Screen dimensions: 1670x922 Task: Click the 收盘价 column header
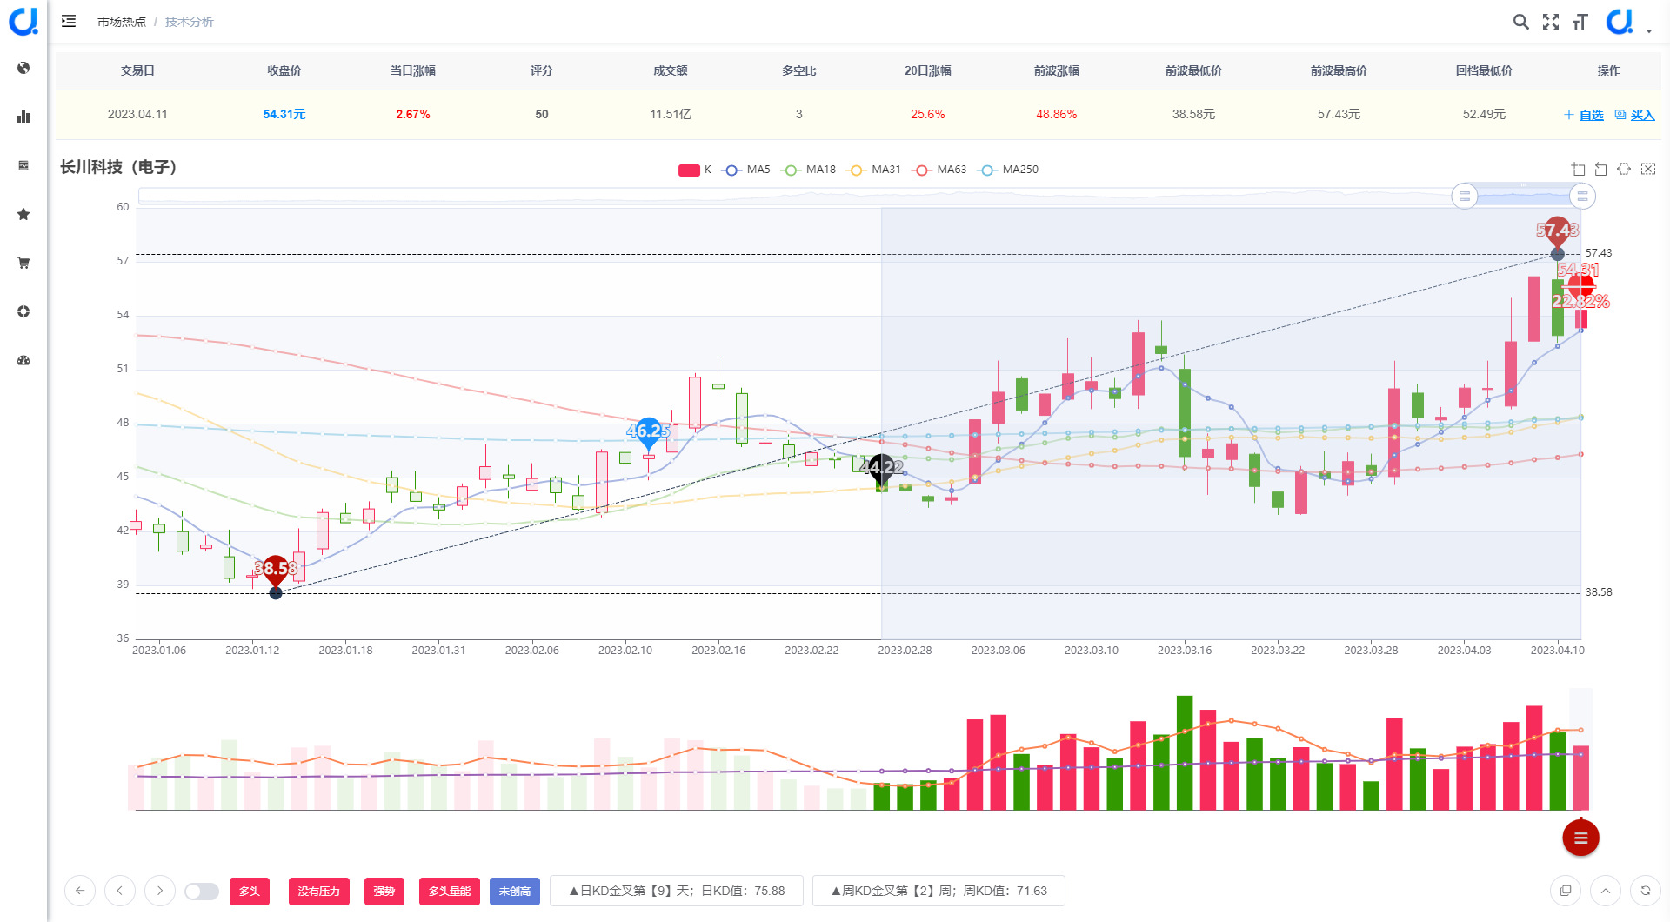284,70
